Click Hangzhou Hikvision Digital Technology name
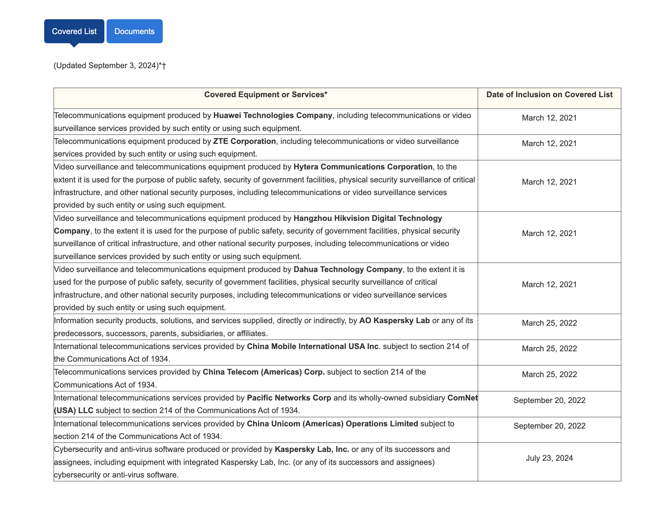 (x=367, y=218)
